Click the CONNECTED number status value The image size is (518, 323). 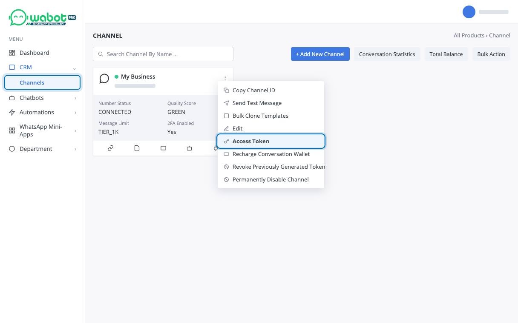115,112
